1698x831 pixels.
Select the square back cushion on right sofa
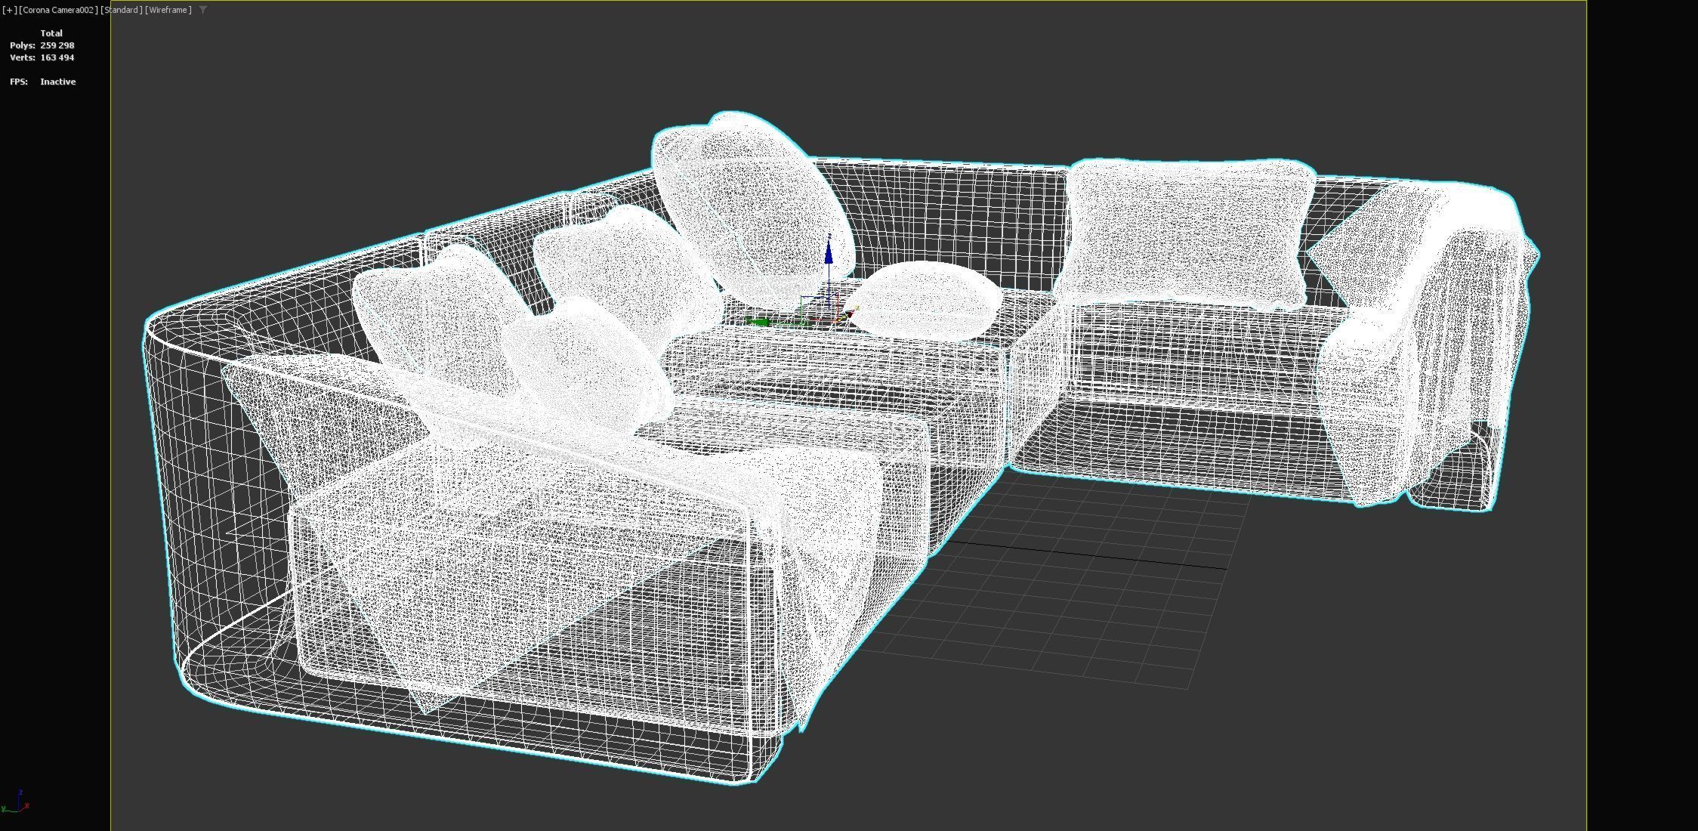(1186, 234)
